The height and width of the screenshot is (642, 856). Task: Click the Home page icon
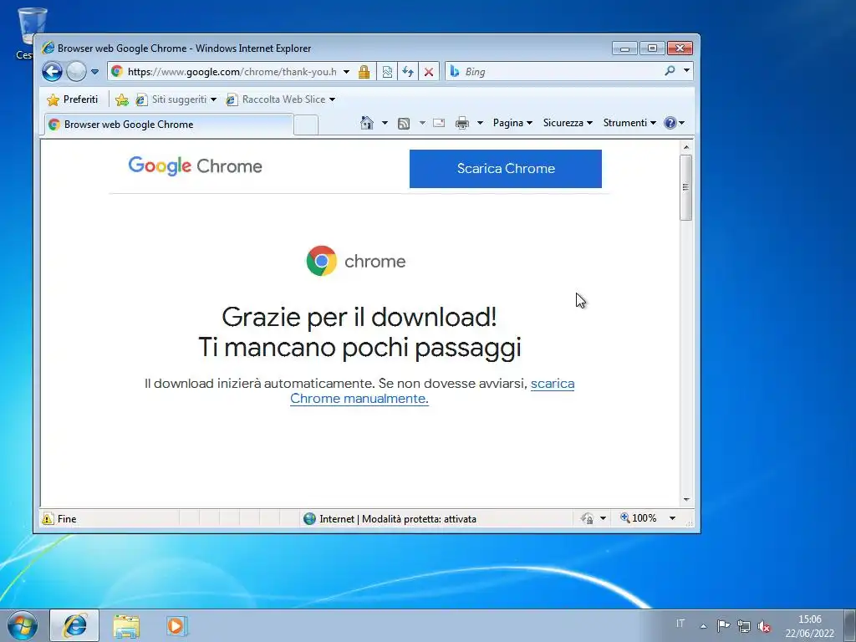(x=367, y=123)
